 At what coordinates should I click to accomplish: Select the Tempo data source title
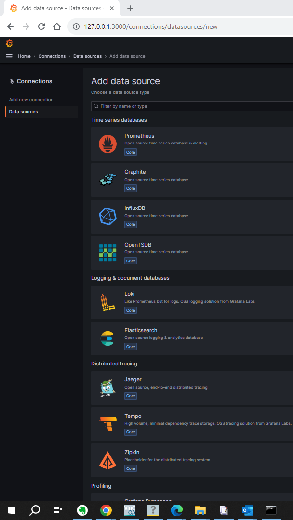pos(133,416)
